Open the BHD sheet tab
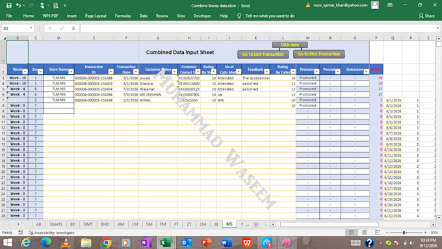This screenshot has height=249, width=442. (x=105, y=224)
